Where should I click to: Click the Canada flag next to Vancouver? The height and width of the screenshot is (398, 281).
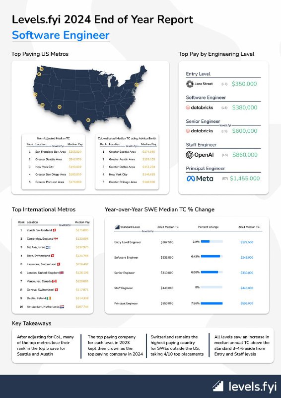[x=55, y=281]
